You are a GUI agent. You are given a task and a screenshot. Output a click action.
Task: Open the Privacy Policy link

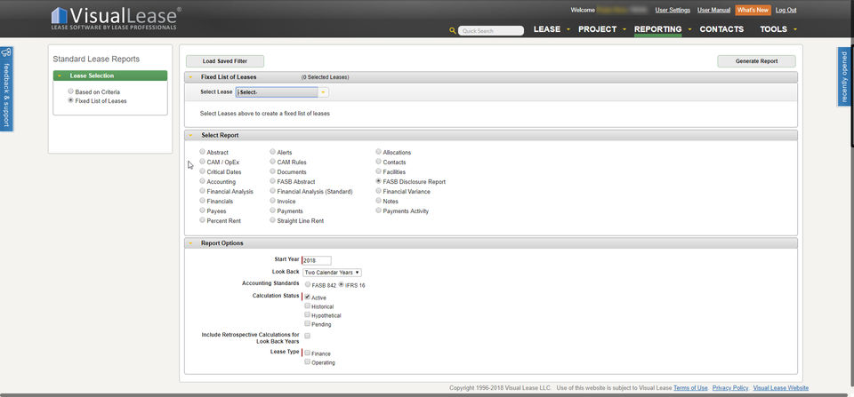click(x=729, y=388)
